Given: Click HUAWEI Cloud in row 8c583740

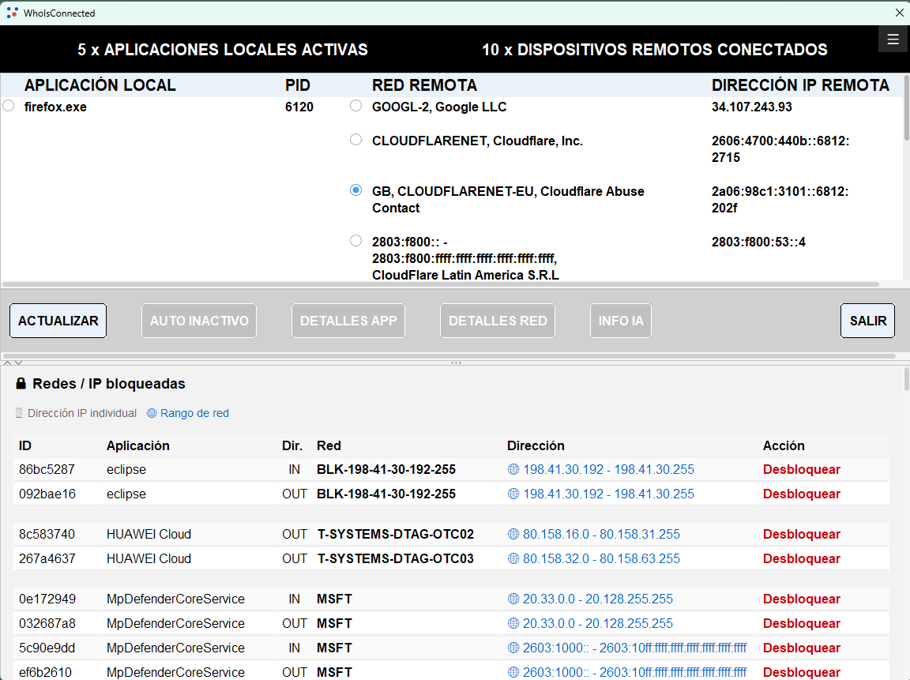Looking at the screenshot, I should click(149, 534).
